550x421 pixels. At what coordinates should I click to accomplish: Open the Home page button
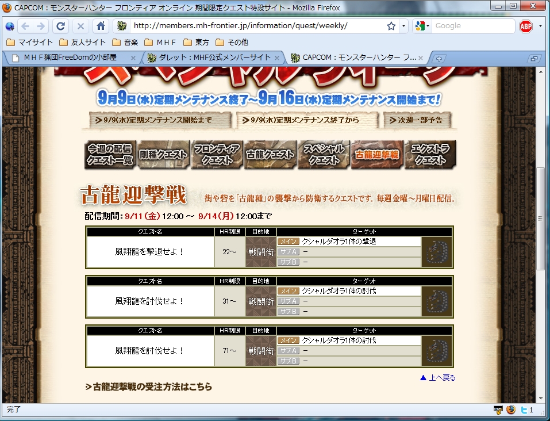(101, 26)
